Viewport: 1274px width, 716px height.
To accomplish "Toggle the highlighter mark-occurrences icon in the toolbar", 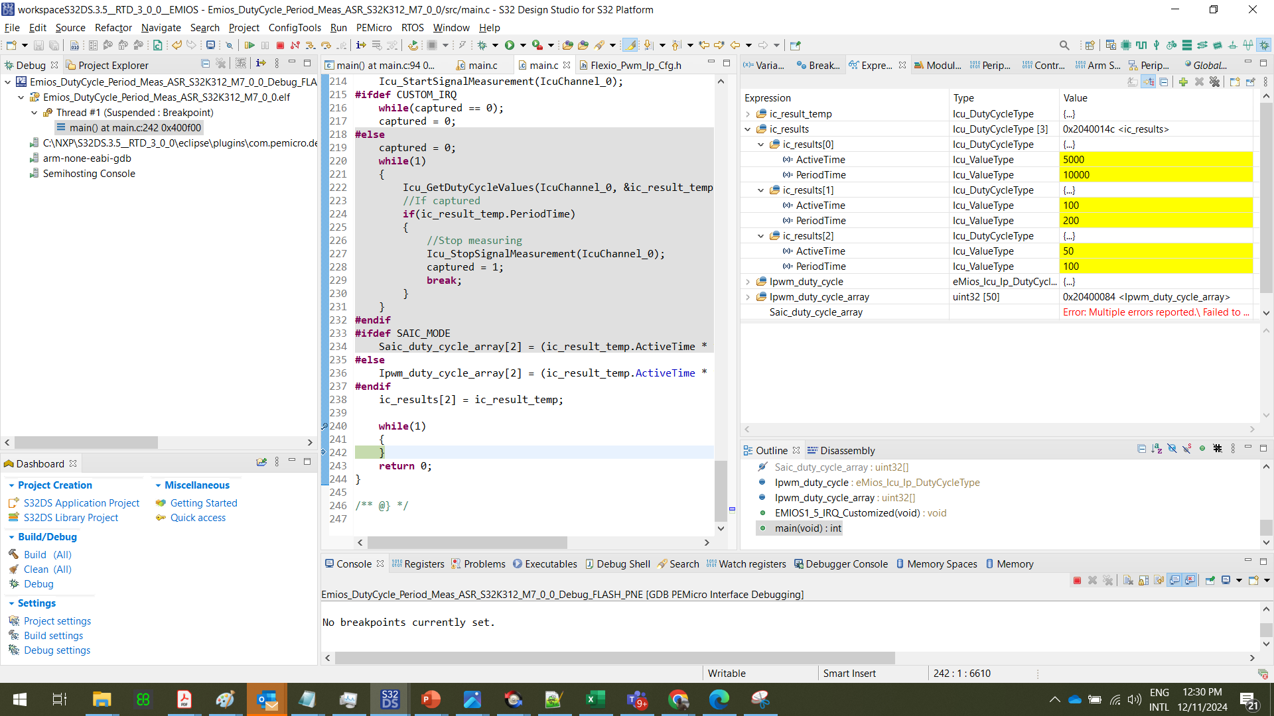I will [630, 45].
